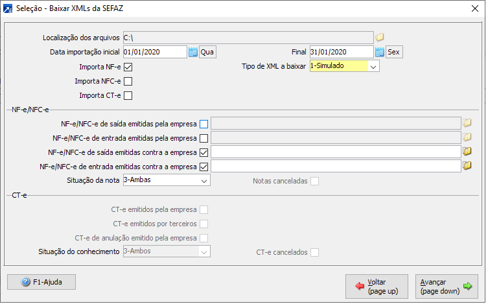Click the Data importação inicial date field
Viewport: 488px width, 304px height.
pyautogui.click(x=154, y=52)
